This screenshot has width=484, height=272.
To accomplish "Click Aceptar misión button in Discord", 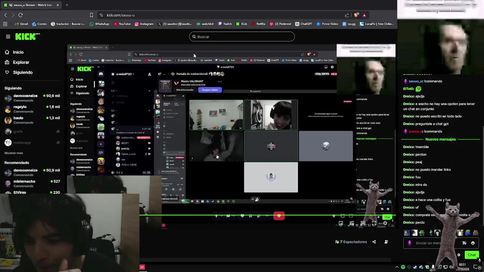I will click(210, 90).
